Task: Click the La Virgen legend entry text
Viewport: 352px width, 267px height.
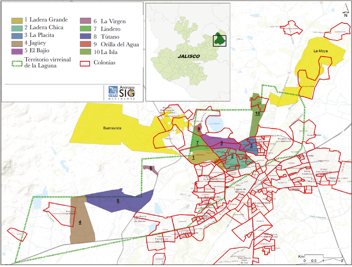Action: [x=113, y=21]
